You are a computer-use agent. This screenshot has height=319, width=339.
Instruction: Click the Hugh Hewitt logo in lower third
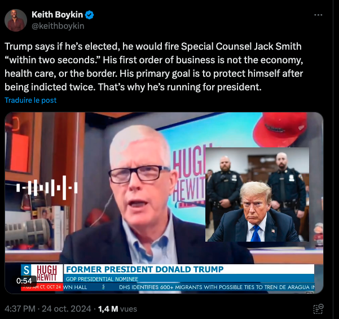coord(47,274)
